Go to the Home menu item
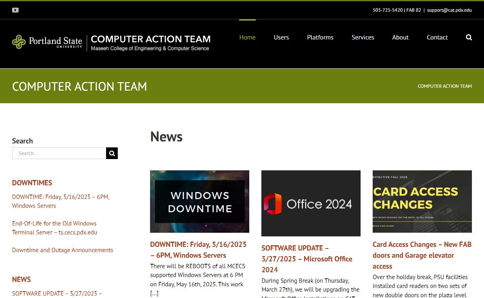Image resolution: width=484 pixels, height=298 pixels. pos(247,37)
